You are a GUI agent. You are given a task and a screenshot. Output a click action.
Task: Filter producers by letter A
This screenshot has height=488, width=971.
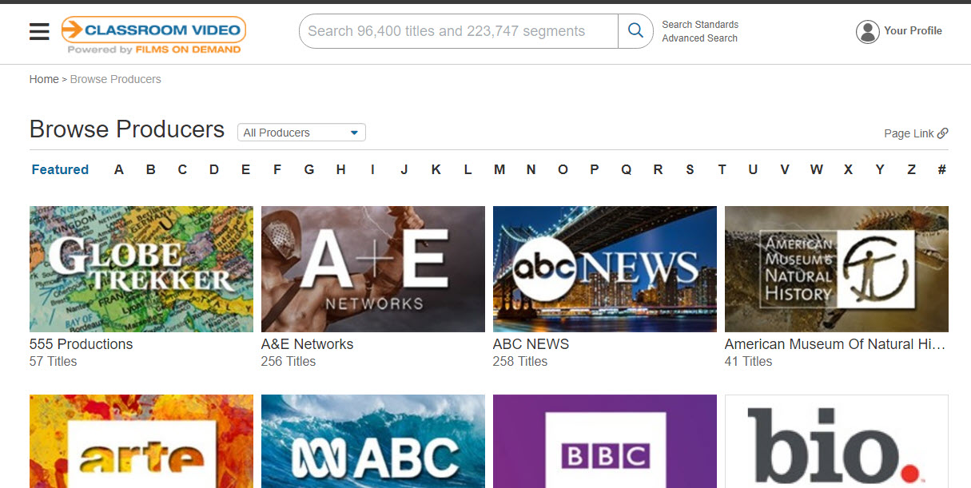point(119,169)
